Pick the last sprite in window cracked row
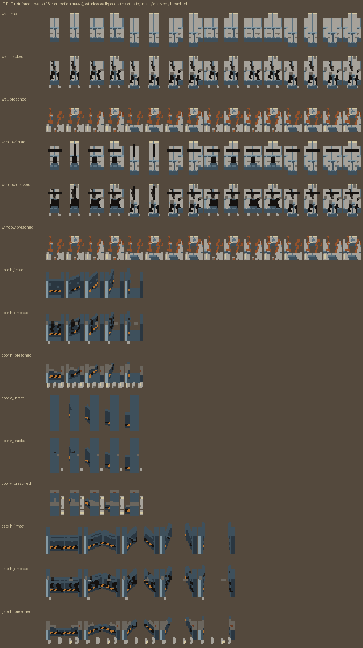This screenshot has width=363, height=648. pyautogui.click(x=352, y=200)
